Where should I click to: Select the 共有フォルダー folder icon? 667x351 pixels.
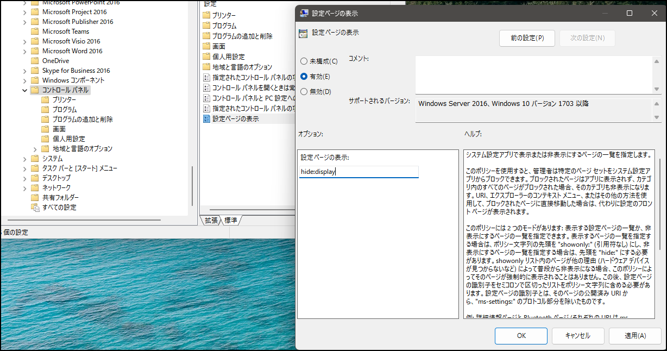pos(35,197)
